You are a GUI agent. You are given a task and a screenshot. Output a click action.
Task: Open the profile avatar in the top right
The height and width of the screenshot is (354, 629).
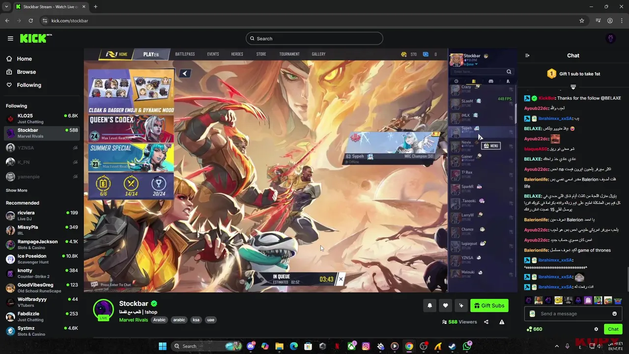(x=611, y=38)
